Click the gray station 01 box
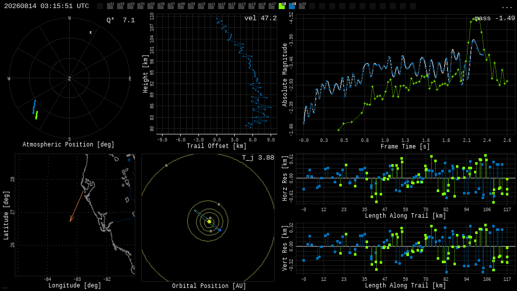 tap(110, 6)
